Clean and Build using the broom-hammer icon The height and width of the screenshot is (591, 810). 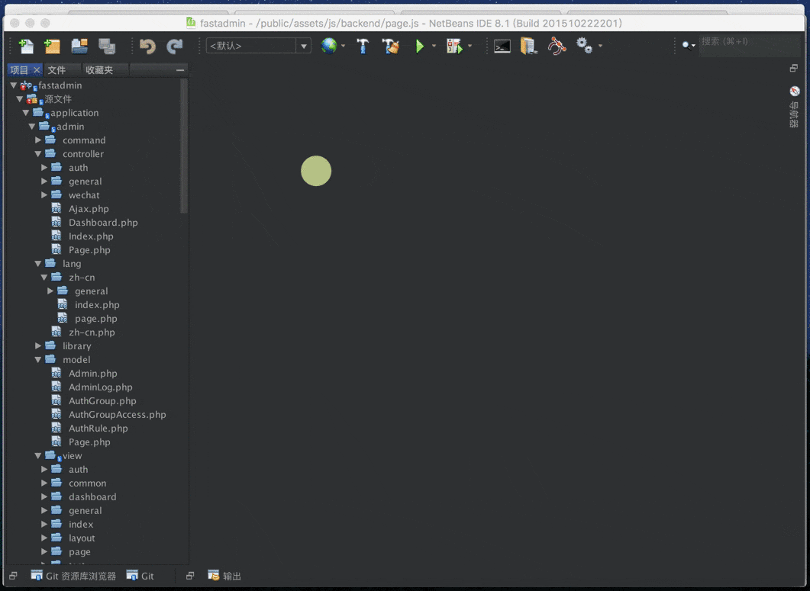(x=389, y=46)
